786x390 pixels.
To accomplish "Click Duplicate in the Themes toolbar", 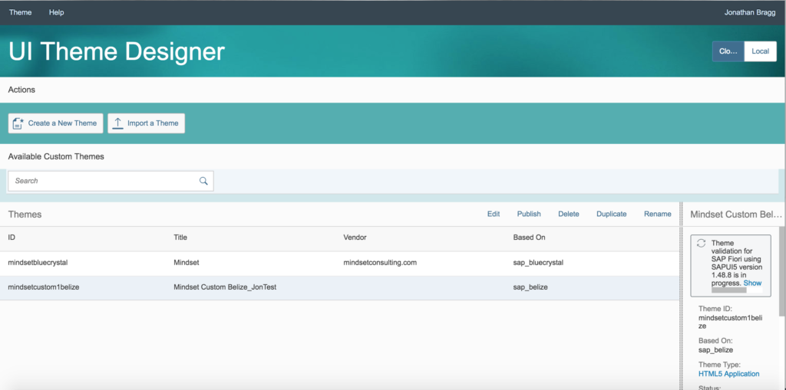I will coord(612,214).
